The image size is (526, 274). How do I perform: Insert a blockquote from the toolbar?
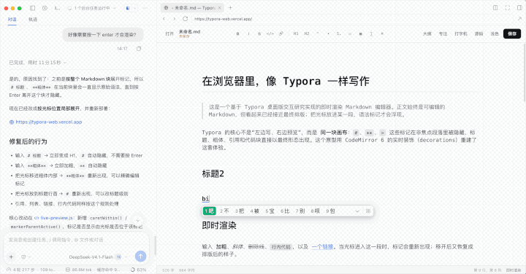point(318,34)
